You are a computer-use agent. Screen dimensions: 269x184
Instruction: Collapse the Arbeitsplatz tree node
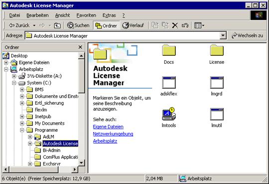tap(6, 69)
